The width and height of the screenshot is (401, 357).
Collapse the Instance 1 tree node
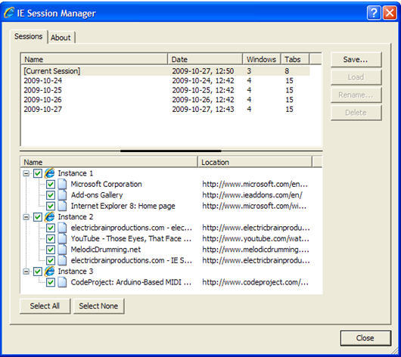(x=26, y=173)
